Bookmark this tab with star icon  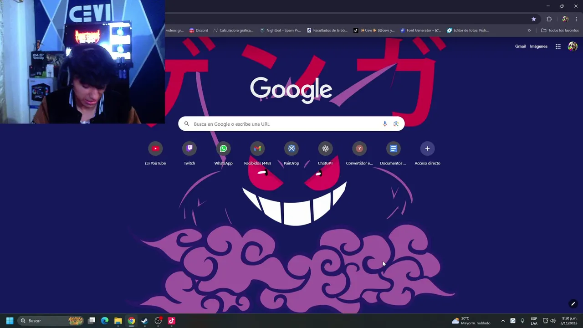click(x=534, y=19)
